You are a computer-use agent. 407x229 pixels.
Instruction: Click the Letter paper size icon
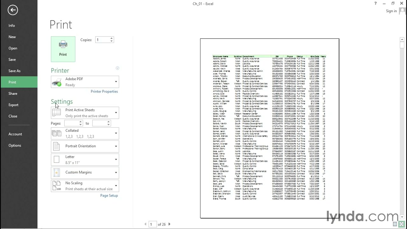[57, 159]
